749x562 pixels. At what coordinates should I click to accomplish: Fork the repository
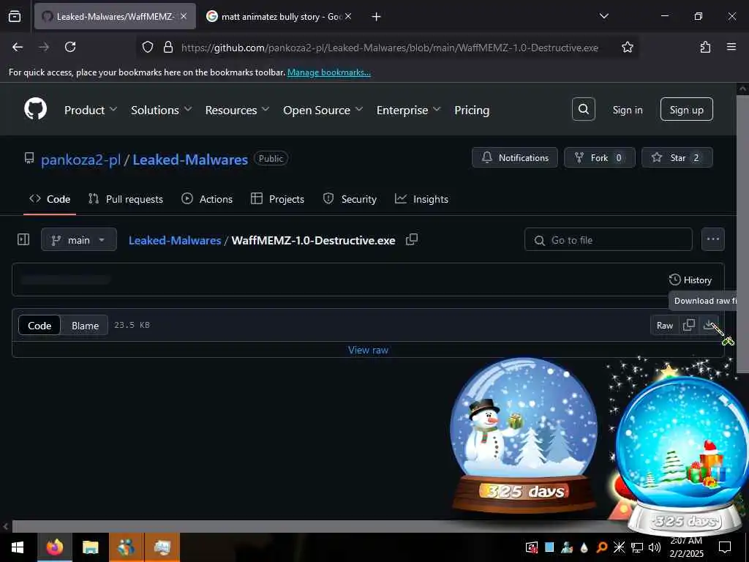599,157
